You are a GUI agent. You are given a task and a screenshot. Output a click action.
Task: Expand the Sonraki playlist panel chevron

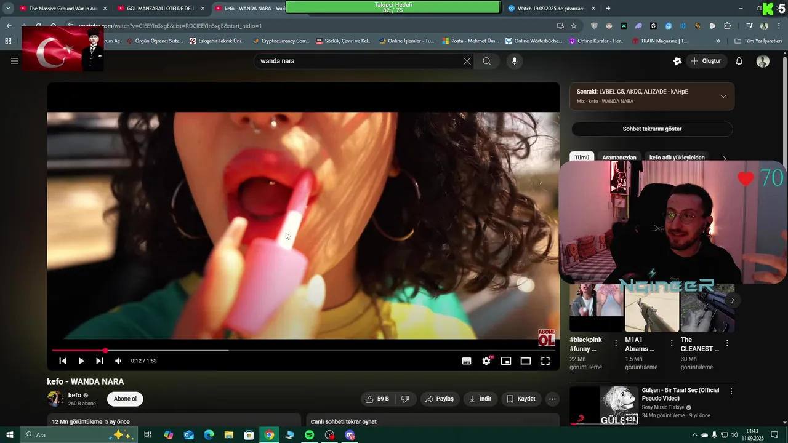(x=723, y=97)
